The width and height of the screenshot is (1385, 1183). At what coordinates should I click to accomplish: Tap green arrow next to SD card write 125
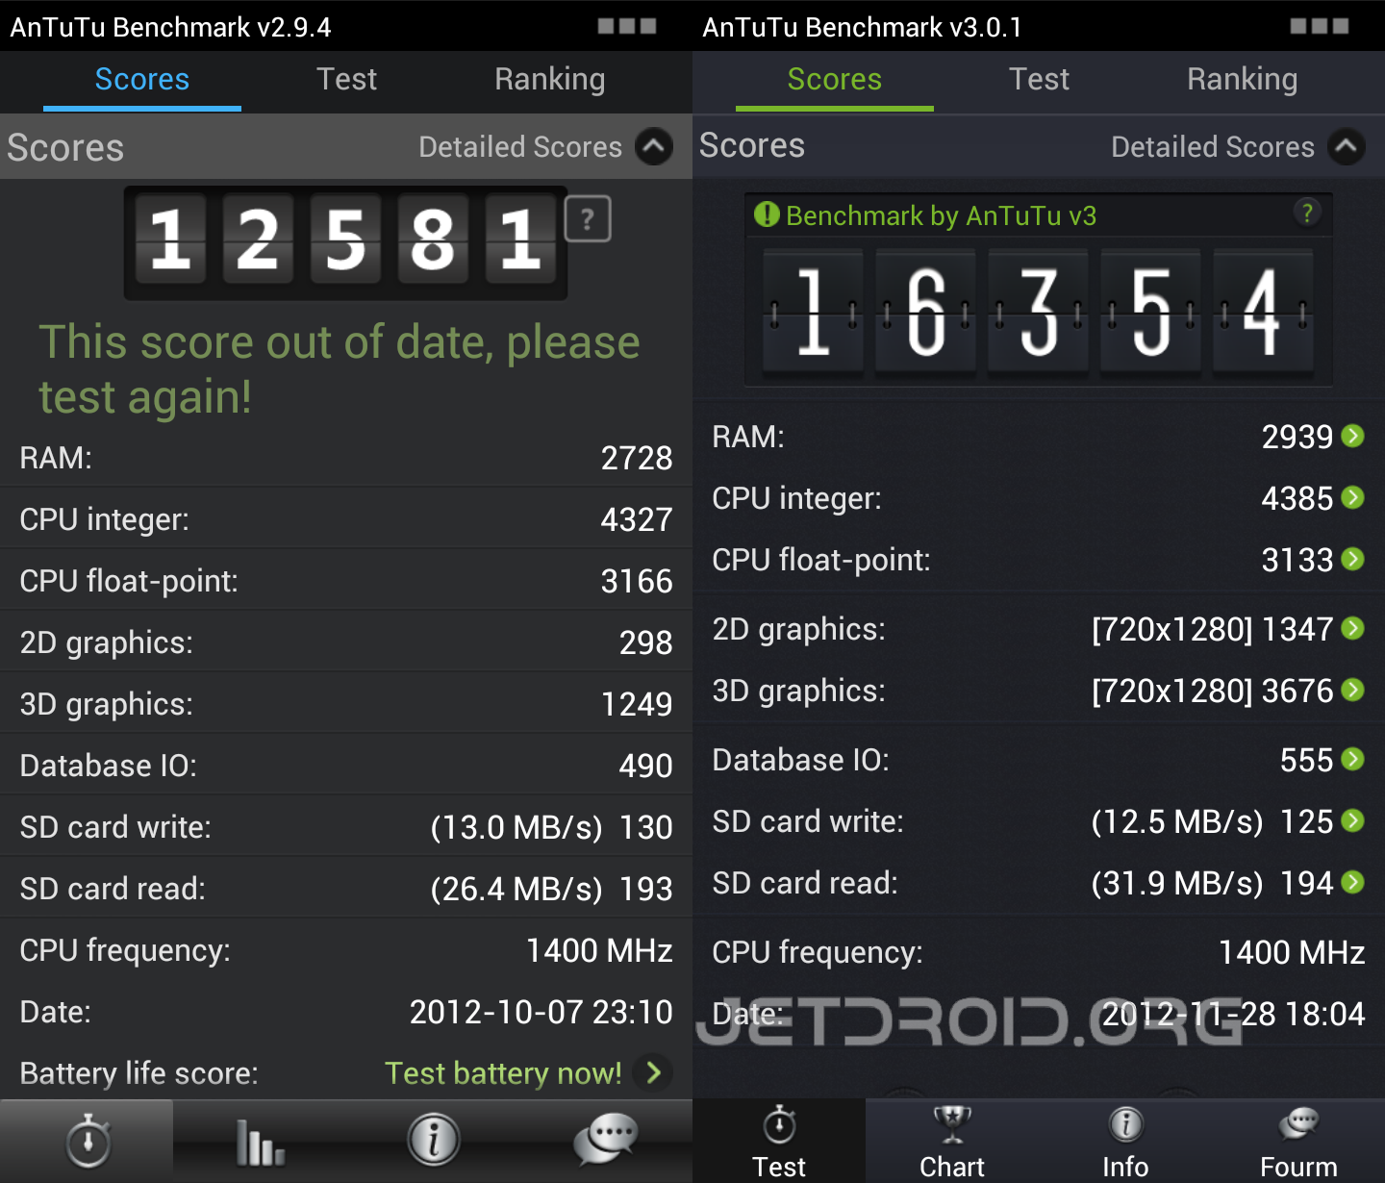(x=1352, y=820)
